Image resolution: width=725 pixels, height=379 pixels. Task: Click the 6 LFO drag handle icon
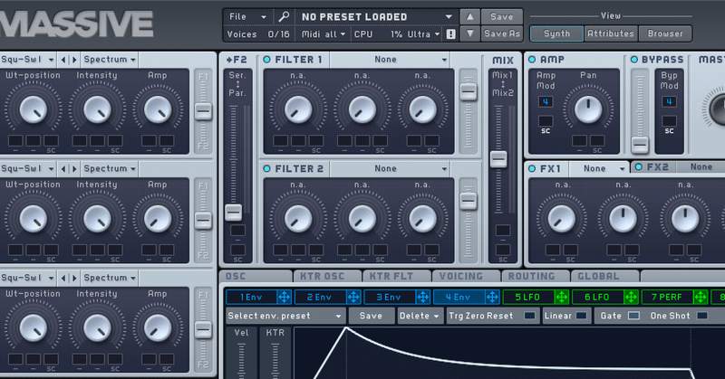click(x=631, y=298)
